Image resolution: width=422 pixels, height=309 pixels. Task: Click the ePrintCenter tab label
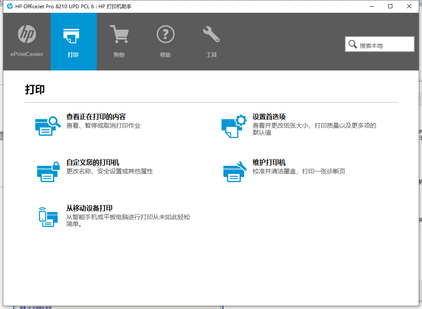pyautogui.click(x=27, y=54)
